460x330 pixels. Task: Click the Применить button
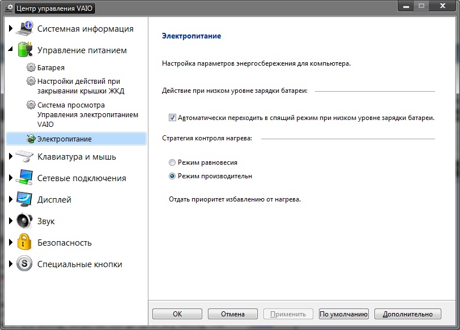pos(288,314)
